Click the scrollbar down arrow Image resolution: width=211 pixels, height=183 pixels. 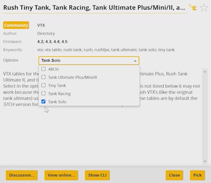click(x=205, y=161)
